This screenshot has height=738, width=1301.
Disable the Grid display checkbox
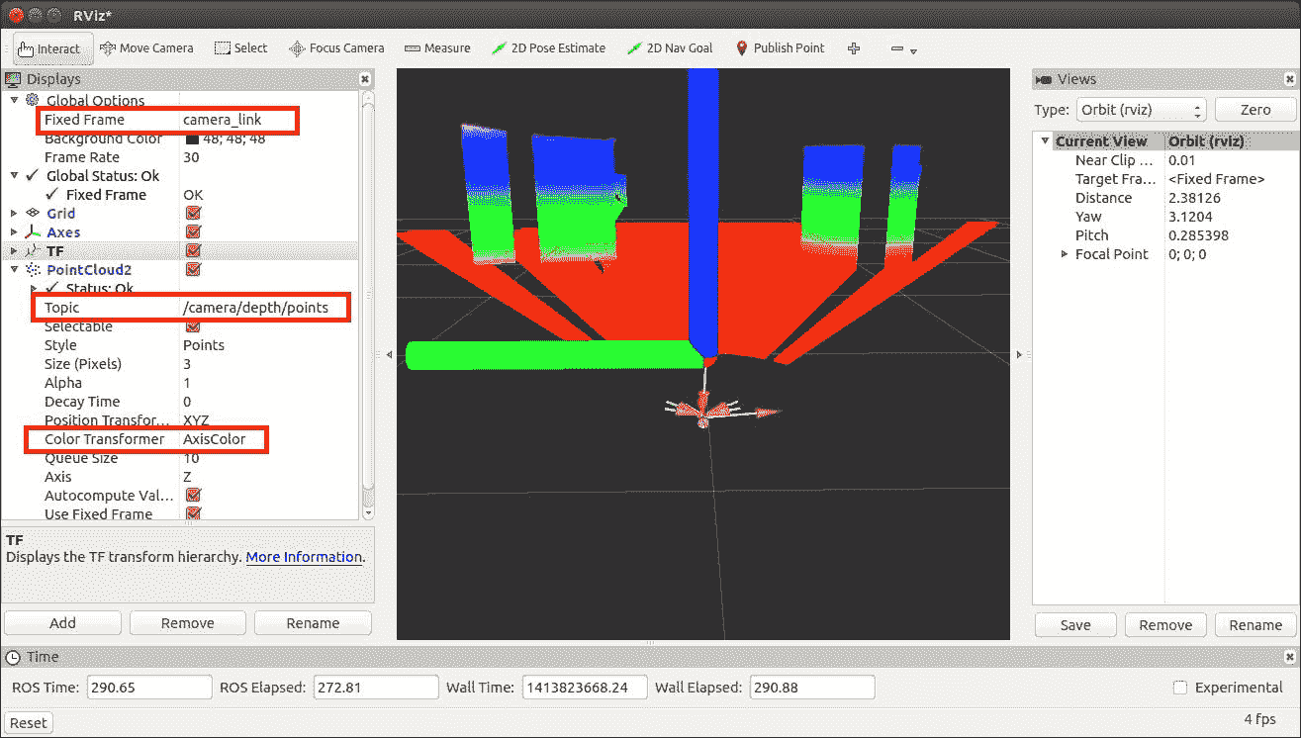pos(193,214)
